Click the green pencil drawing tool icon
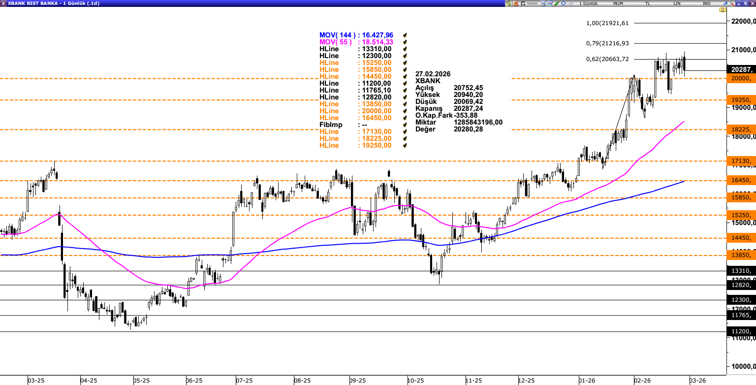This screenshot has width=756, height=385. [x=556, y=3]
